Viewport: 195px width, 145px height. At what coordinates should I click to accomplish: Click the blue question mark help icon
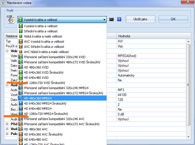click(x=119, y=19)
